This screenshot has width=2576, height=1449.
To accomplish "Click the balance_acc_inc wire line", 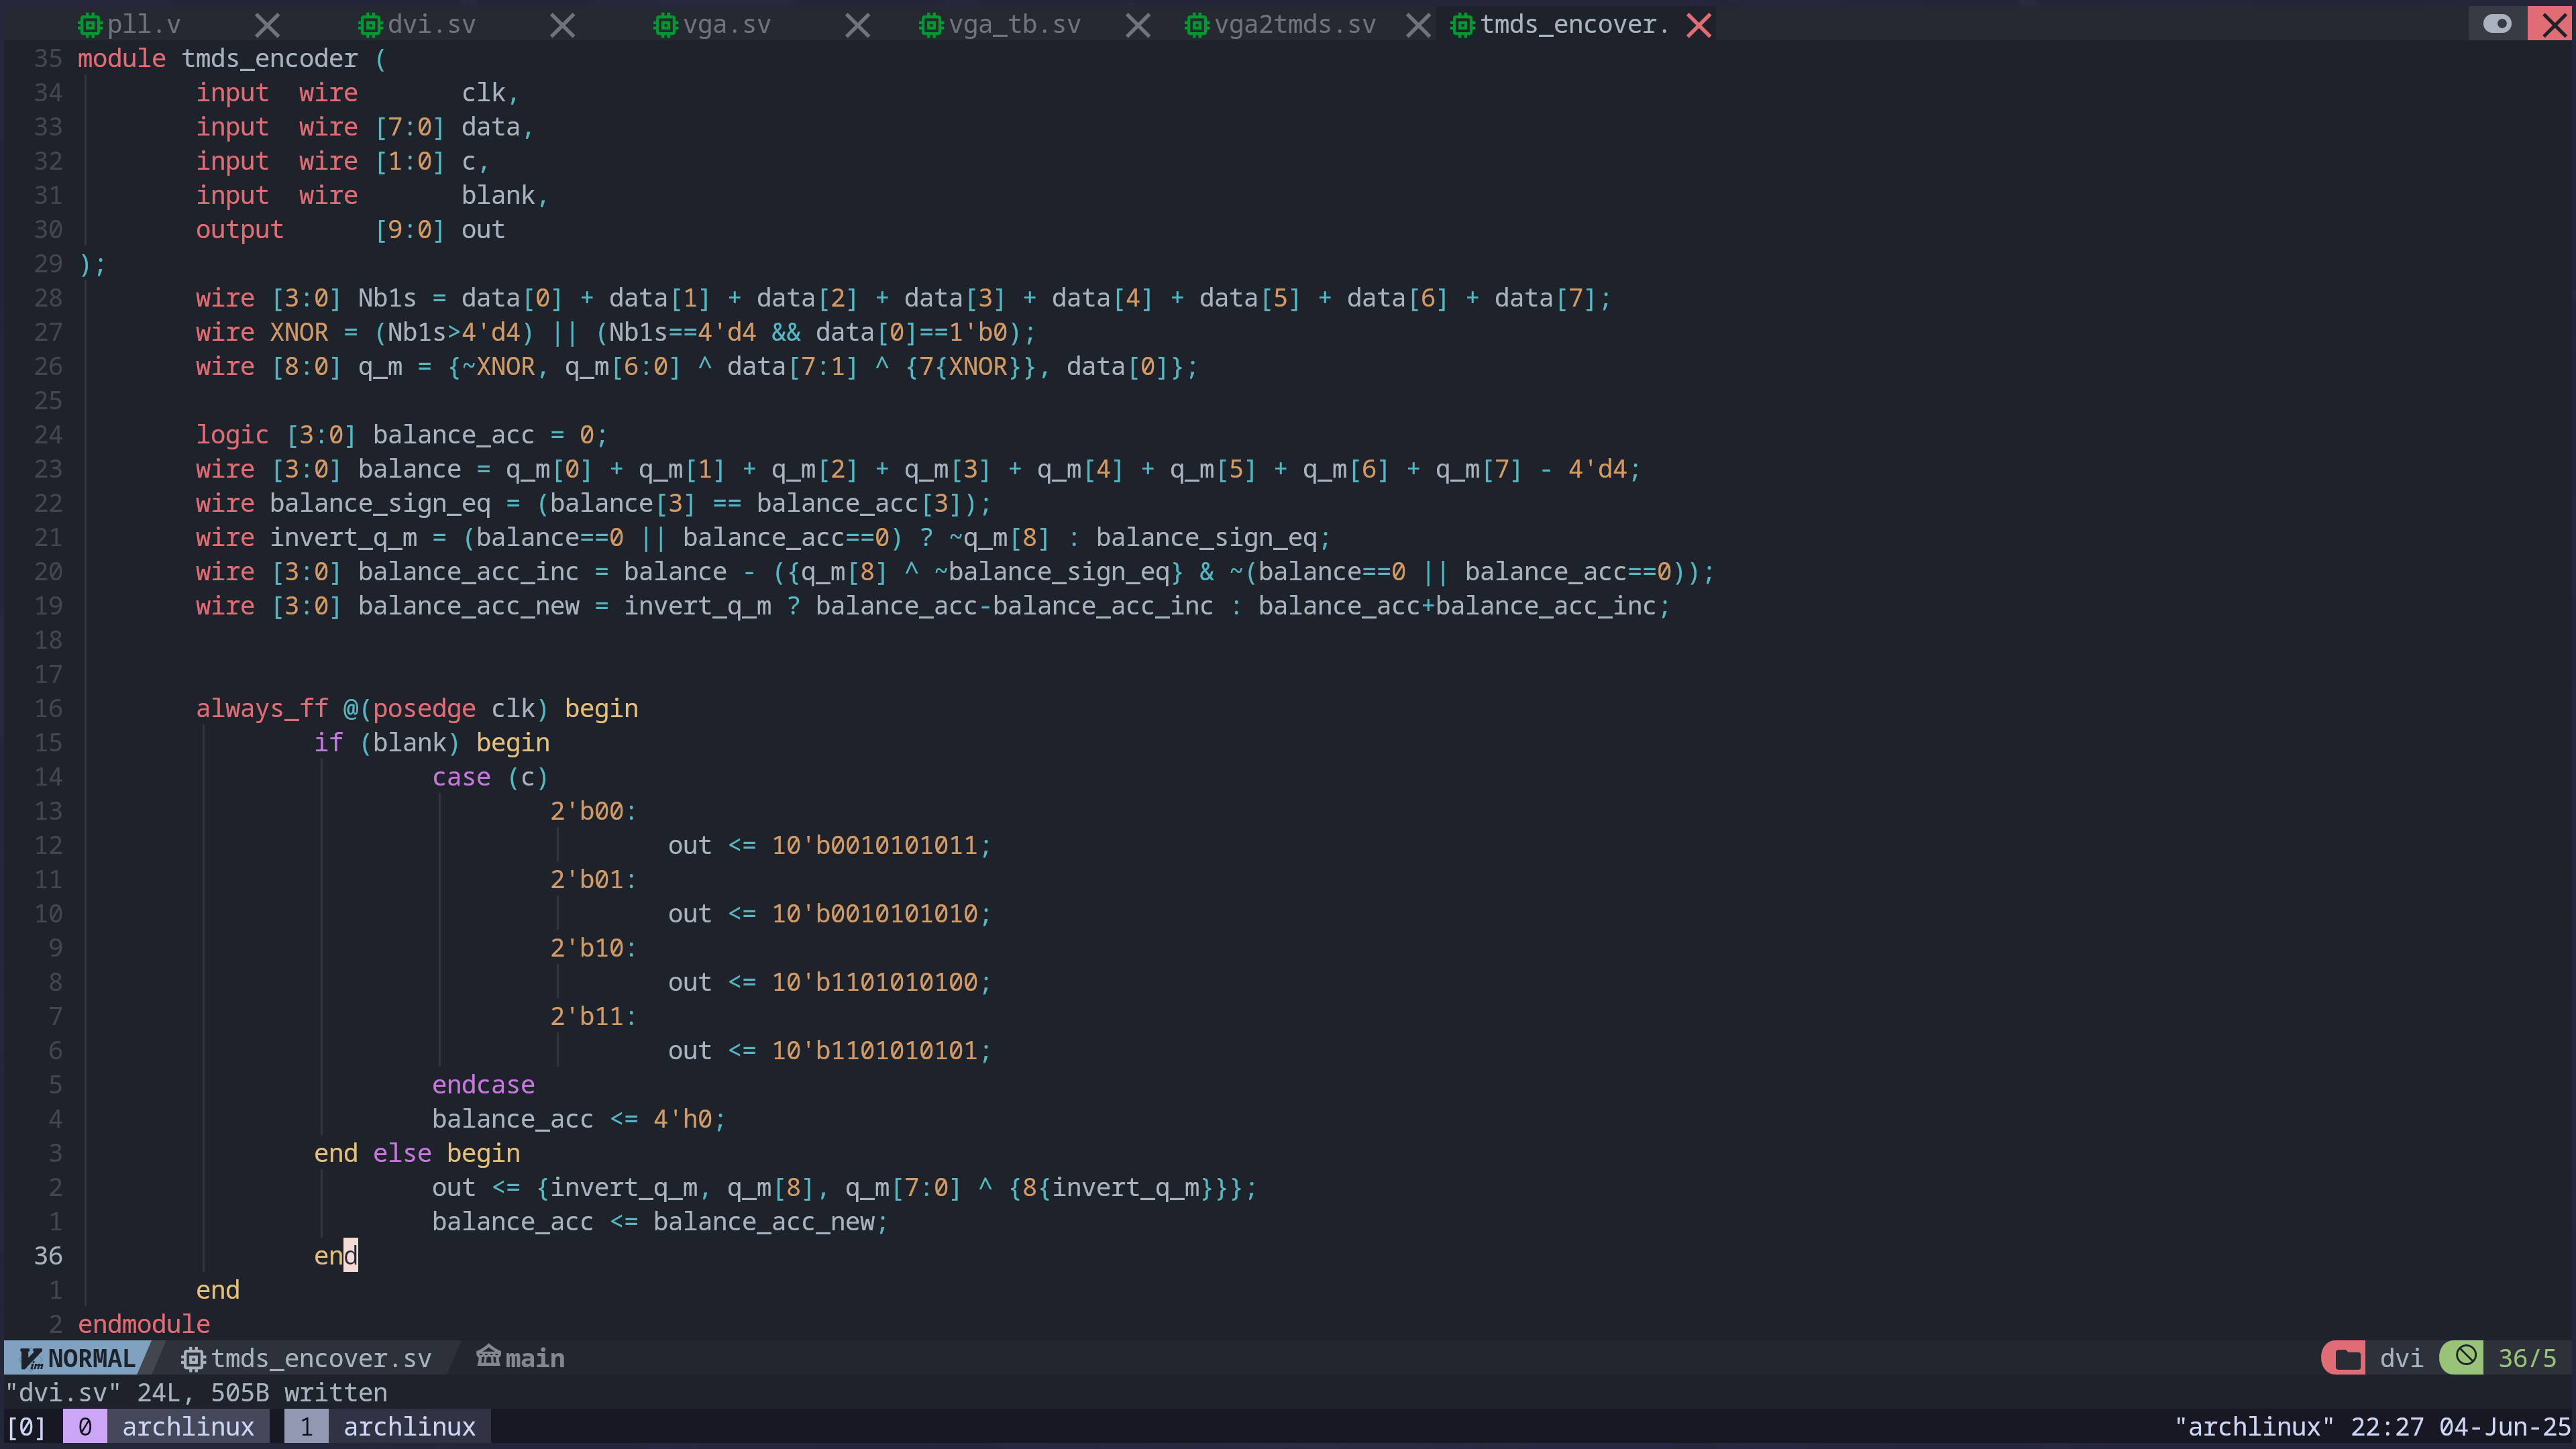I will [955, 572].
